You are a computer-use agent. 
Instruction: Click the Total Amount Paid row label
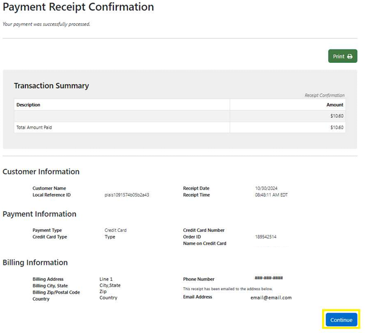(34, 127)
